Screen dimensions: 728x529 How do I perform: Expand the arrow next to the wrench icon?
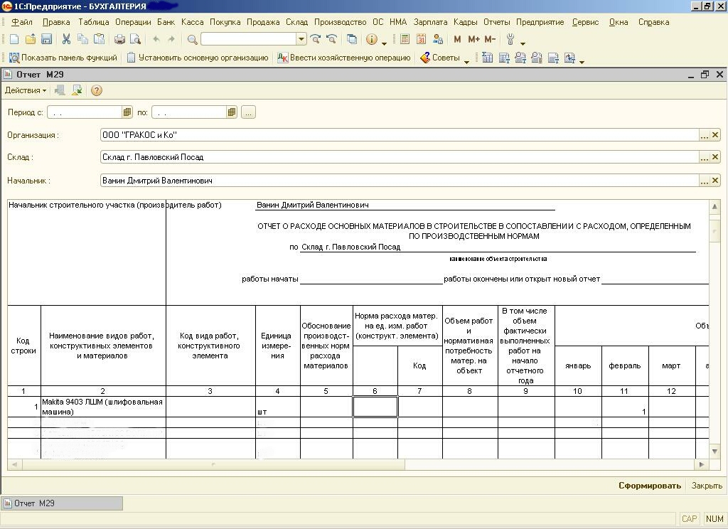523,43
